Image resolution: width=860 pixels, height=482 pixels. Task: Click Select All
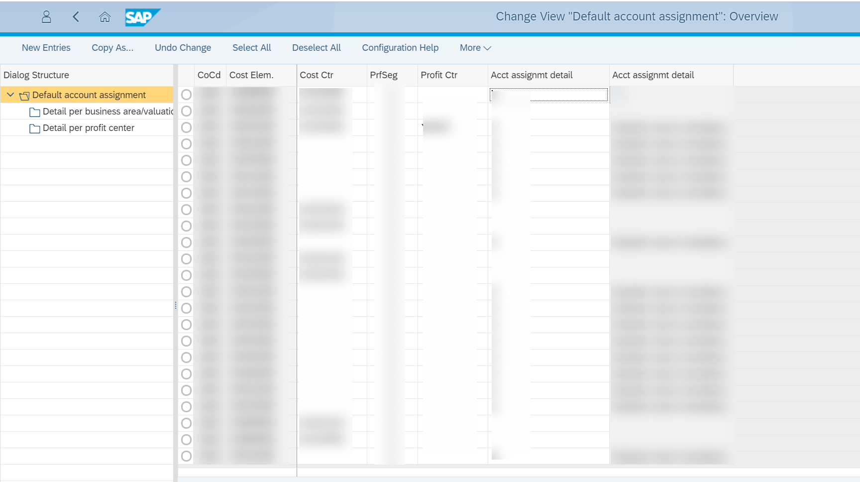(252, 48)
